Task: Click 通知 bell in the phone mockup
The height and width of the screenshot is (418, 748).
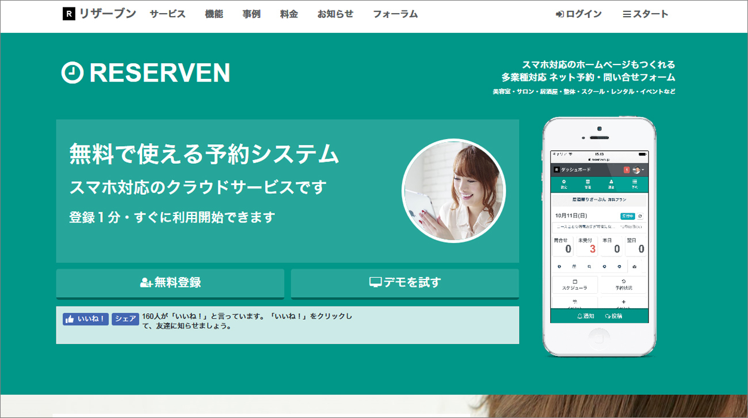Action: pyautogui.click(x=585, y=316)
